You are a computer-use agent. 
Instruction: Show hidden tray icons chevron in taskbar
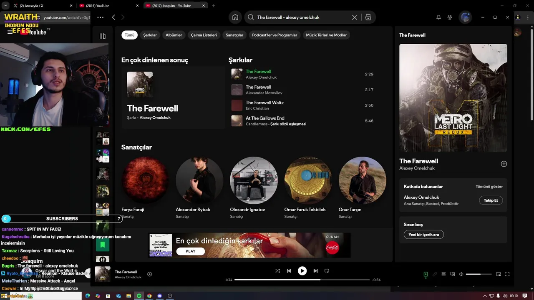pyautogui.click(x=485, y=296)
